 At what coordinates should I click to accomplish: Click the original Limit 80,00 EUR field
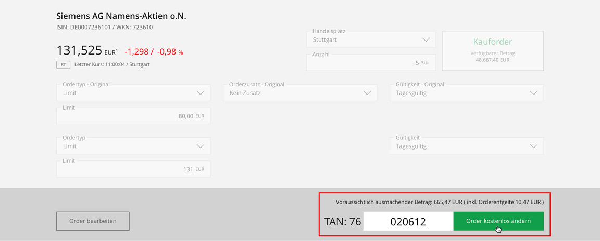pyautogui.click(x=133, y=116)
